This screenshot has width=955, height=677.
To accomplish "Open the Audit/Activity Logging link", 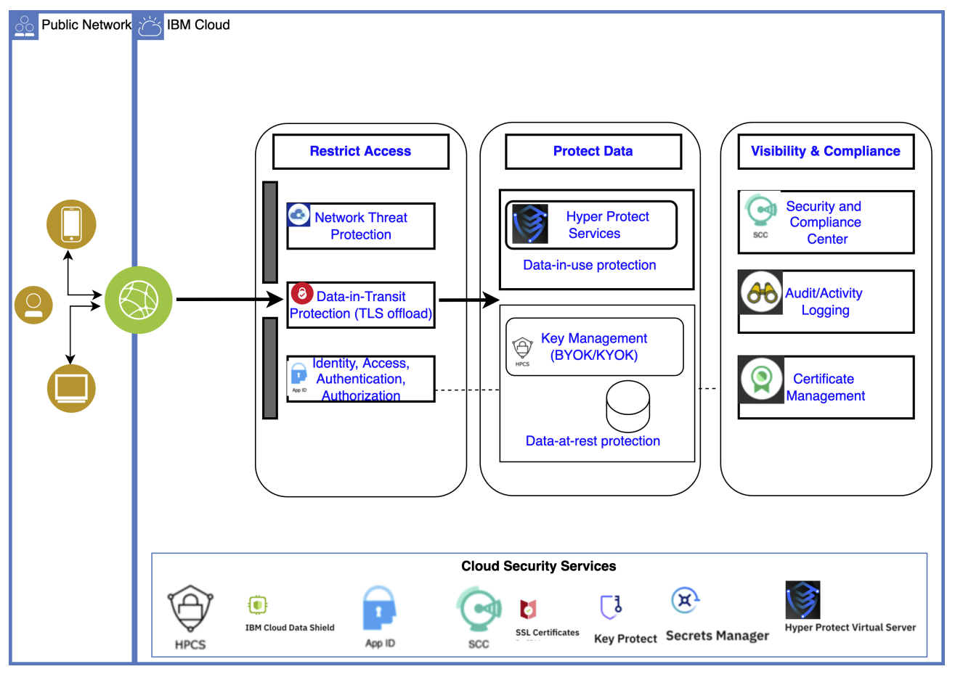I will pyautogui.click(x=824, y=302).
